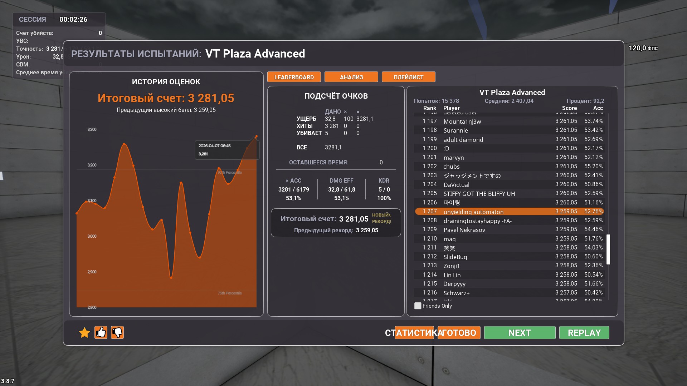Click the Score column header
687x386 pixels.
click(x=569, y=108)
